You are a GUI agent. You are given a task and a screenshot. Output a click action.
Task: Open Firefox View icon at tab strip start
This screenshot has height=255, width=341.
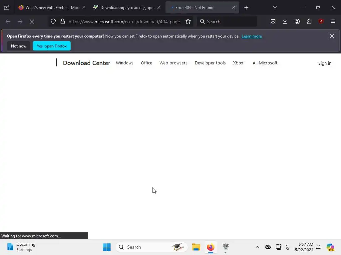[x=7, y=8]
